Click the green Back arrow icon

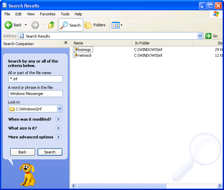coord(9,25)
